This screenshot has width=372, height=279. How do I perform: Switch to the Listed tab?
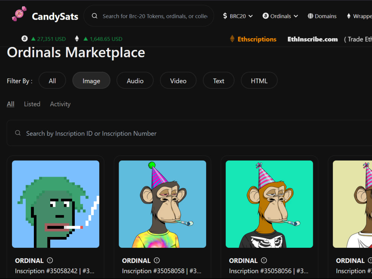tap(32, 104)
